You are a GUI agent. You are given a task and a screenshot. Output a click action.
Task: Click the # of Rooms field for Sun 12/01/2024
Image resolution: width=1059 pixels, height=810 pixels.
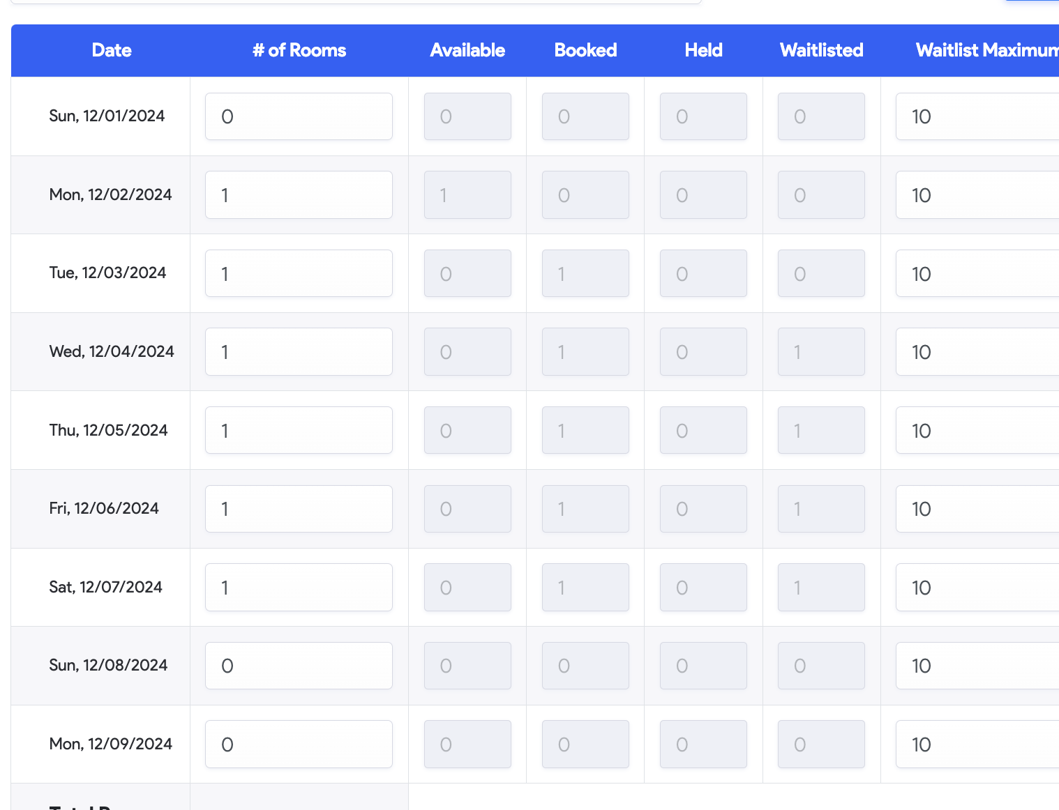pos(299,116)
